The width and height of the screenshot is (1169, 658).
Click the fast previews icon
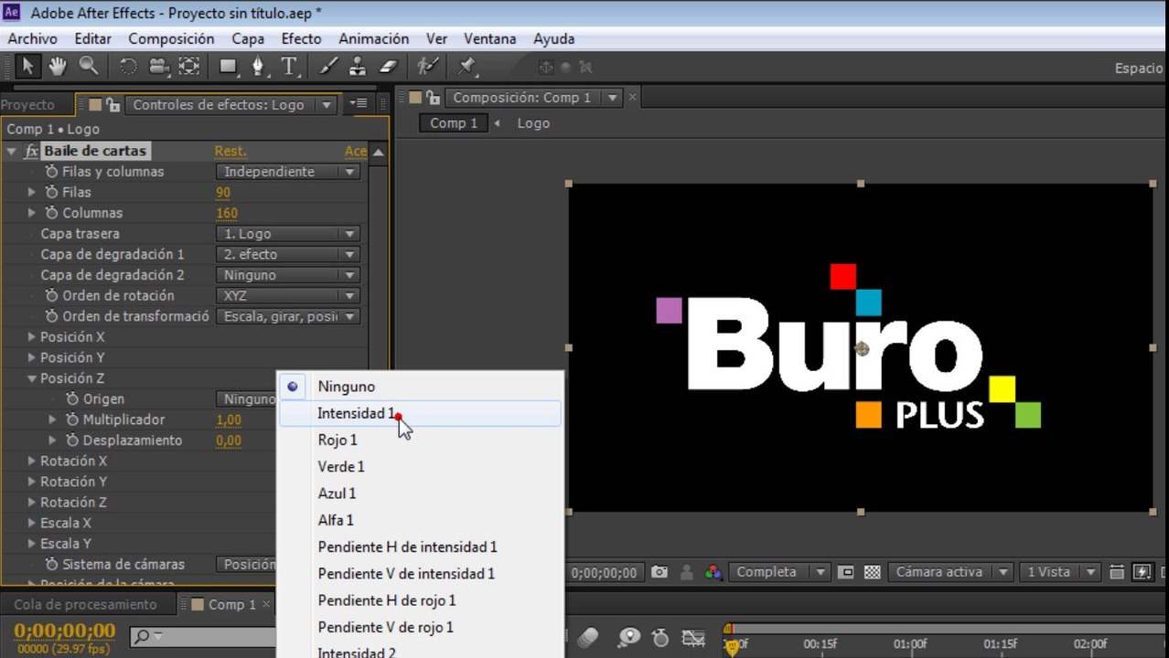(x=1142, y=572)
